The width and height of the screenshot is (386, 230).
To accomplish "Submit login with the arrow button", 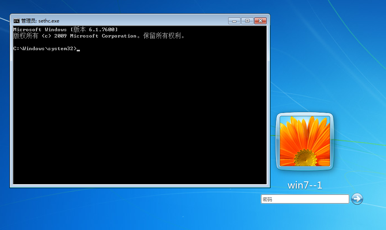I will coord(357,199).
